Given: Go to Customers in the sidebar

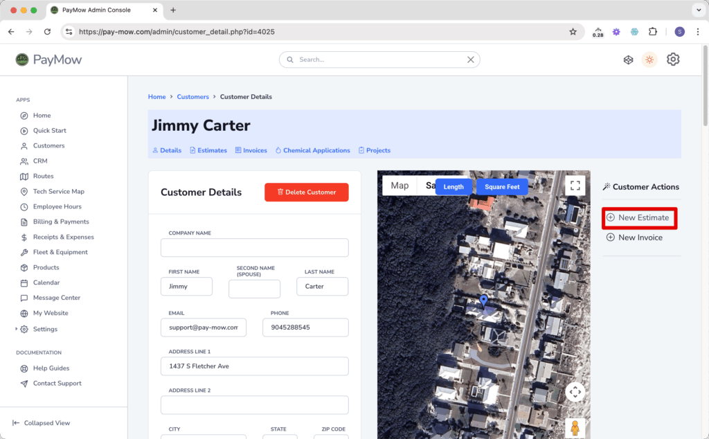Looking at the screenshot, I should 42,145.
